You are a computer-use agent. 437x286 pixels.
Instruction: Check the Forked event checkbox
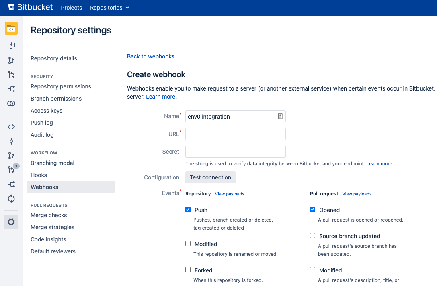tap(188, 270)
